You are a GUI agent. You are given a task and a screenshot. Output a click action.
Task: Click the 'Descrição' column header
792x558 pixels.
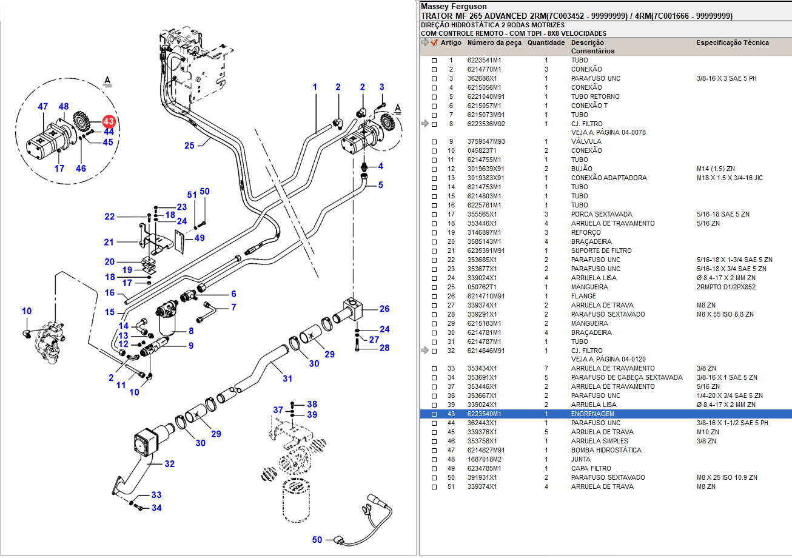click(x=587, y=42)
